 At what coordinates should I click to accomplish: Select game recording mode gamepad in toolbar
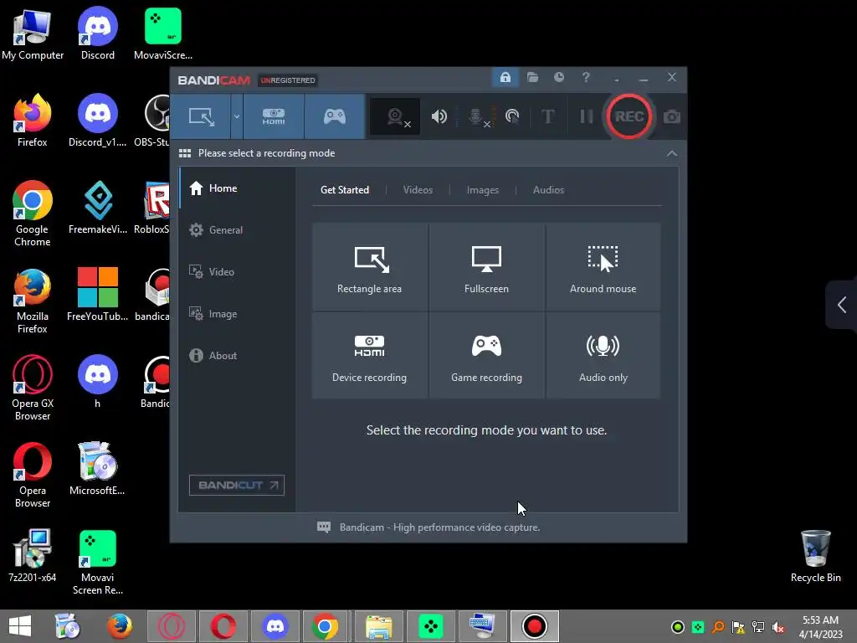(335, 116)
